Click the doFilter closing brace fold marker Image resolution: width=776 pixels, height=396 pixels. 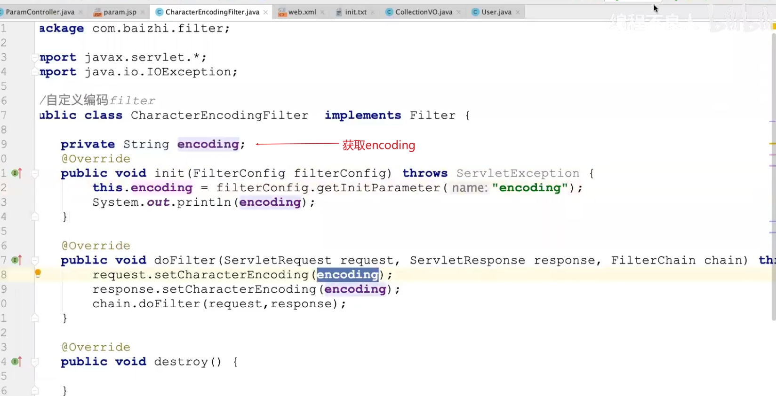pos(35,318)
